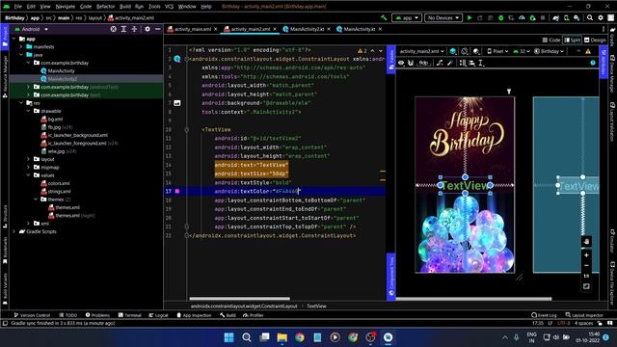Open the Problems tool window
The height and width of the screenshot is (347, 617).
(x=97, y=315)
